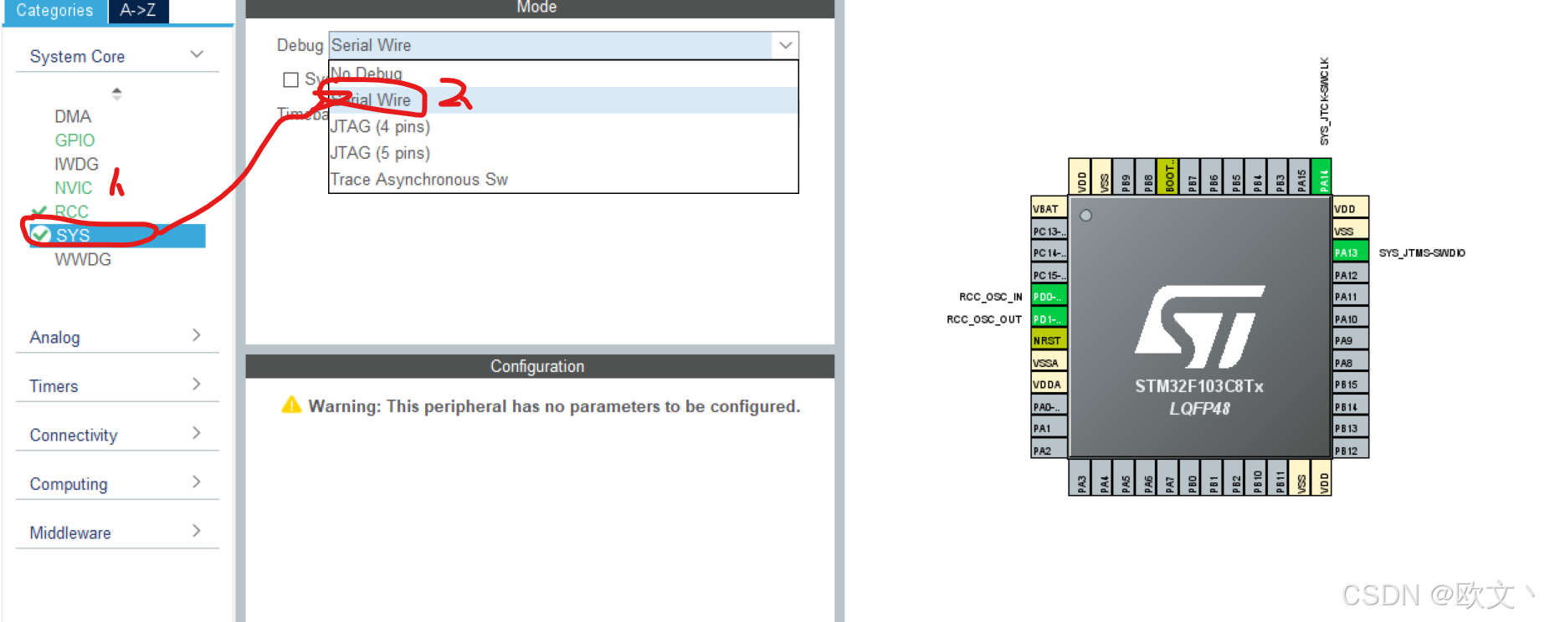Open the Debug dropdown arrow
The image size is (1550, 622).
(x=785, y=45)
